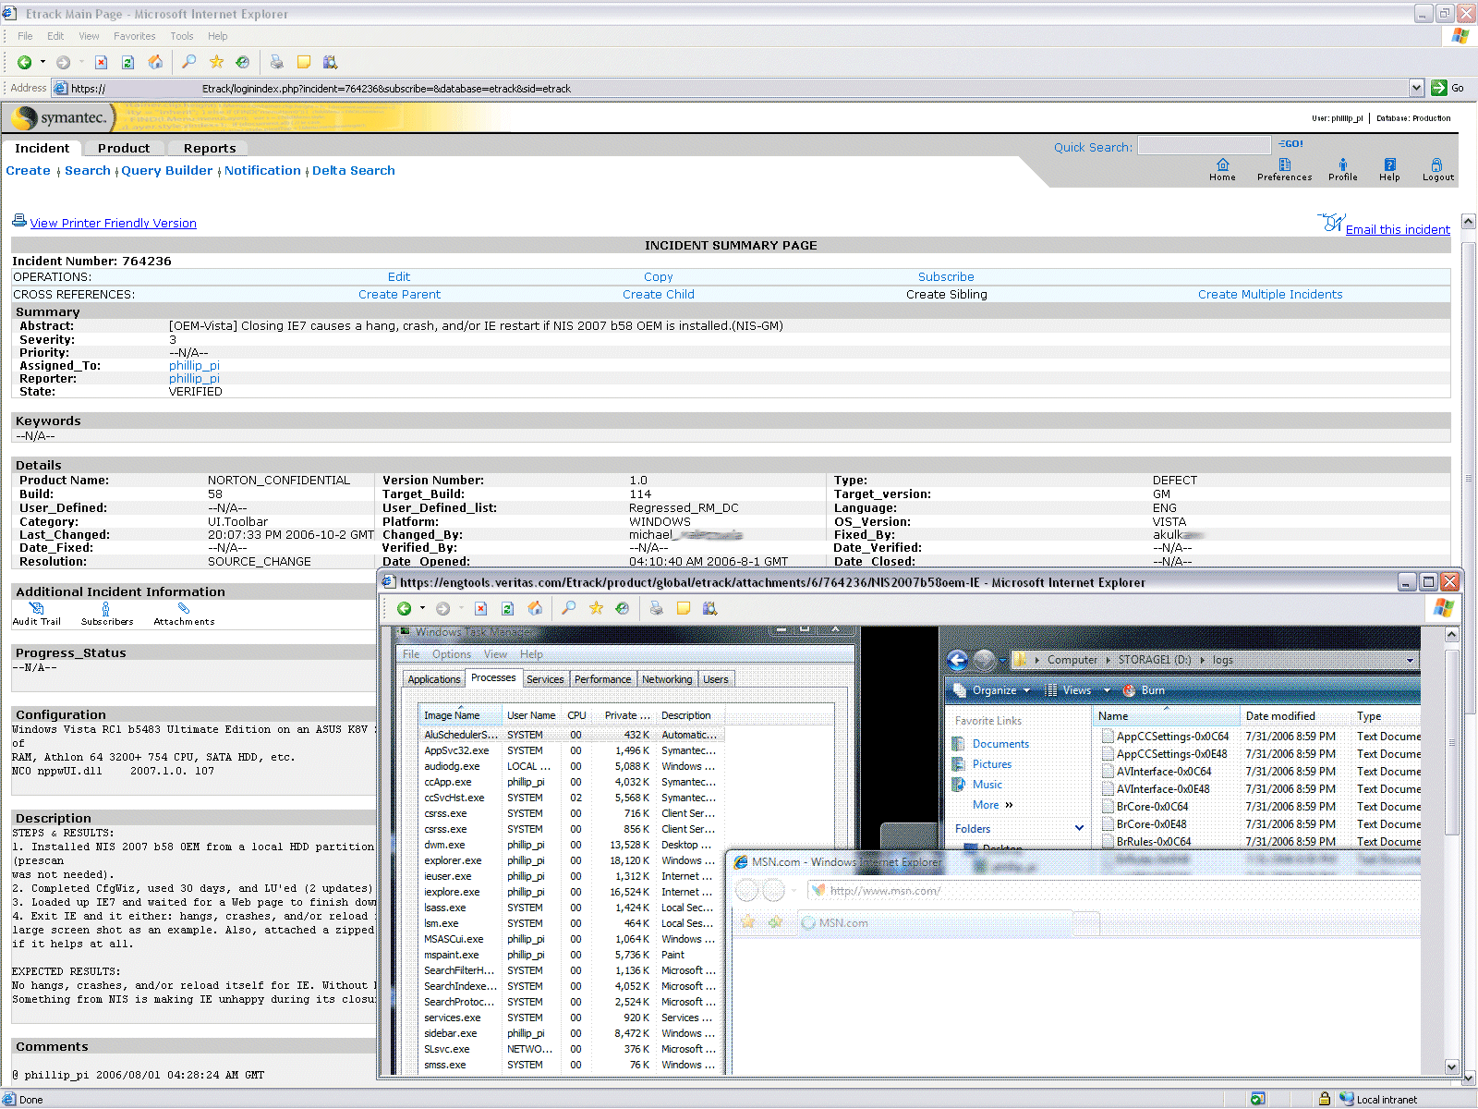The image size is (1478, 1109).
Task: Click attachment window vertical scrollbar down arrow
Action: coord(1451,1066)
